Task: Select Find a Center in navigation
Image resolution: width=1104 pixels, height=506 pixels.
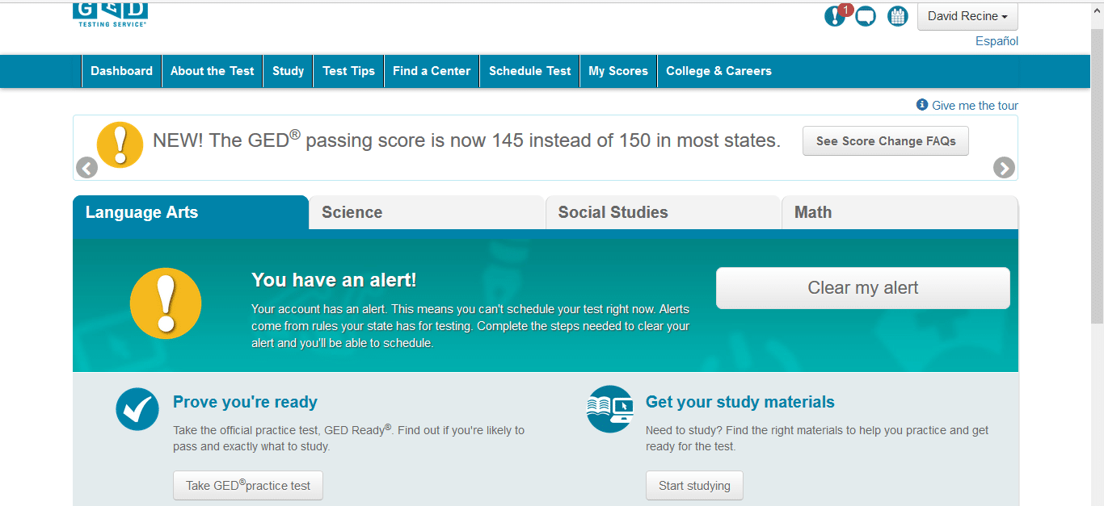Action: coord(432,71)
